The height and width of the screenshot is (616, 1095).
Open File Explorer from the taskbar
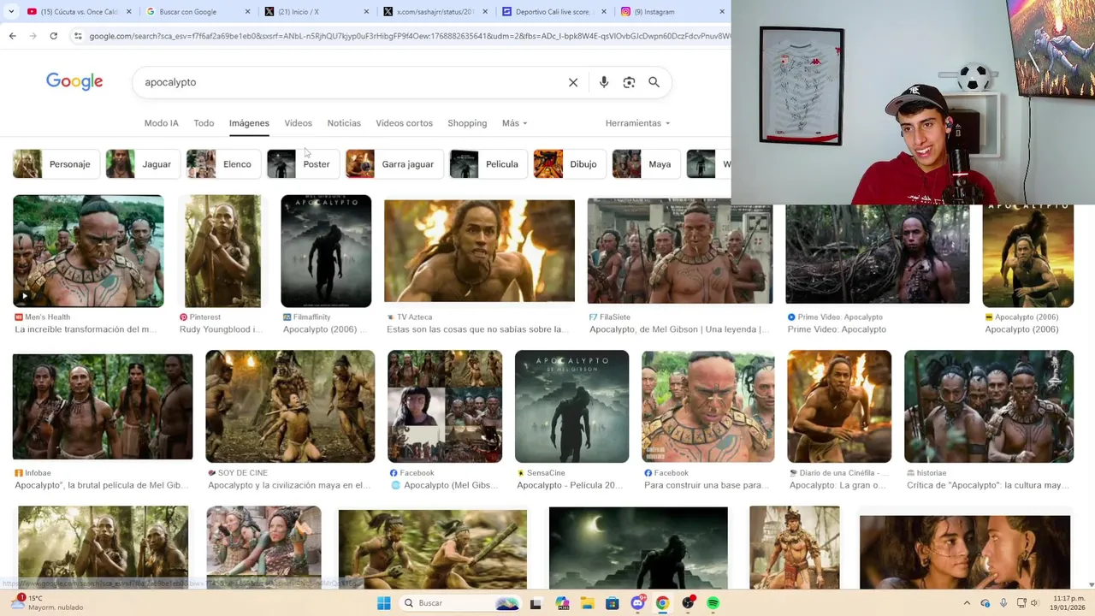pyautogui.click(x=588, y=603)
